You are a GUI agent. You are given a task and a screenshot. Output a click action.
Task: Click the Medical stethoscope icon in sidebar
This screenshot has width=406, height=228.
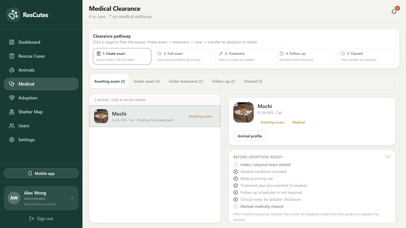(x=12, y=84)
